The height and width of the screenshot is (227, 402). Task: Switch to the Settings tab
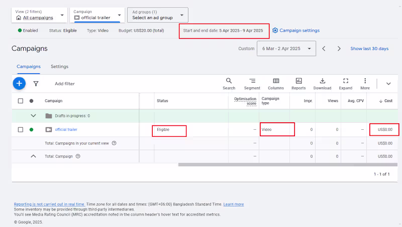59,67
